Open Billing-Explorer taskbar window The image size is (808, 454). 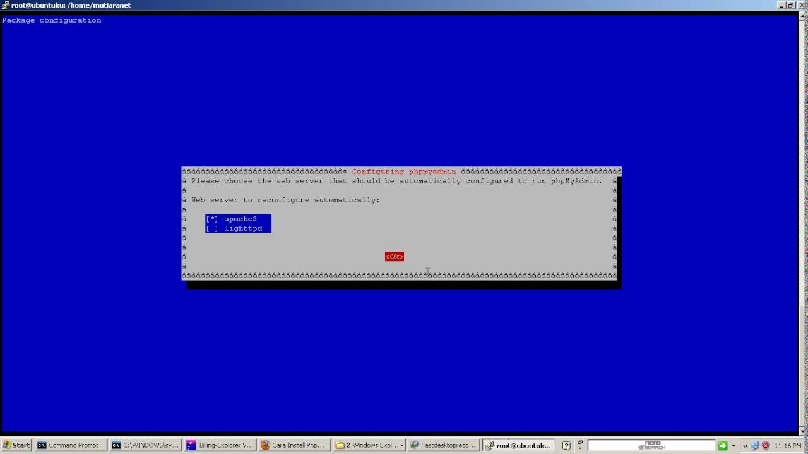[220, 445]
